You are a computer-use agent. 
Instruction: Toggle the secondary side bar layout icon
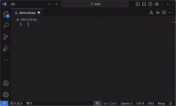[x=150, y=4]
